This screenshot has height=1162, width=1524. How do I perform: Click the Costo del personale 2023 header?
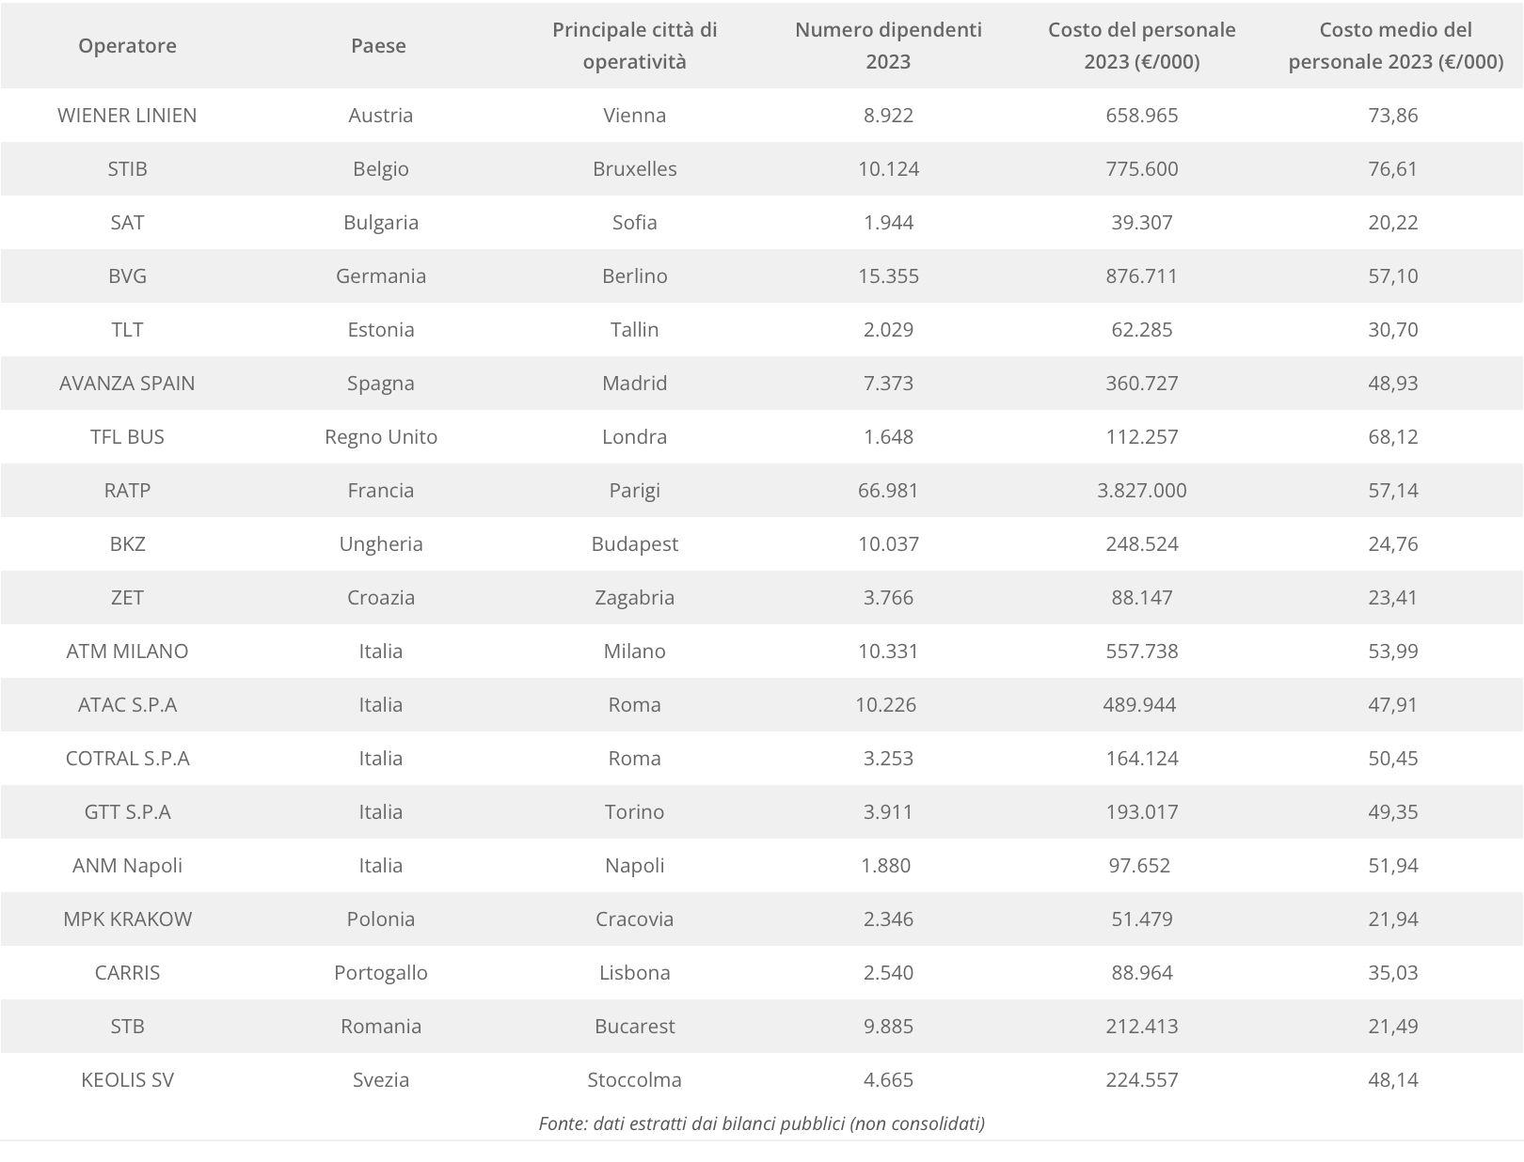[x=1141, y=45]
